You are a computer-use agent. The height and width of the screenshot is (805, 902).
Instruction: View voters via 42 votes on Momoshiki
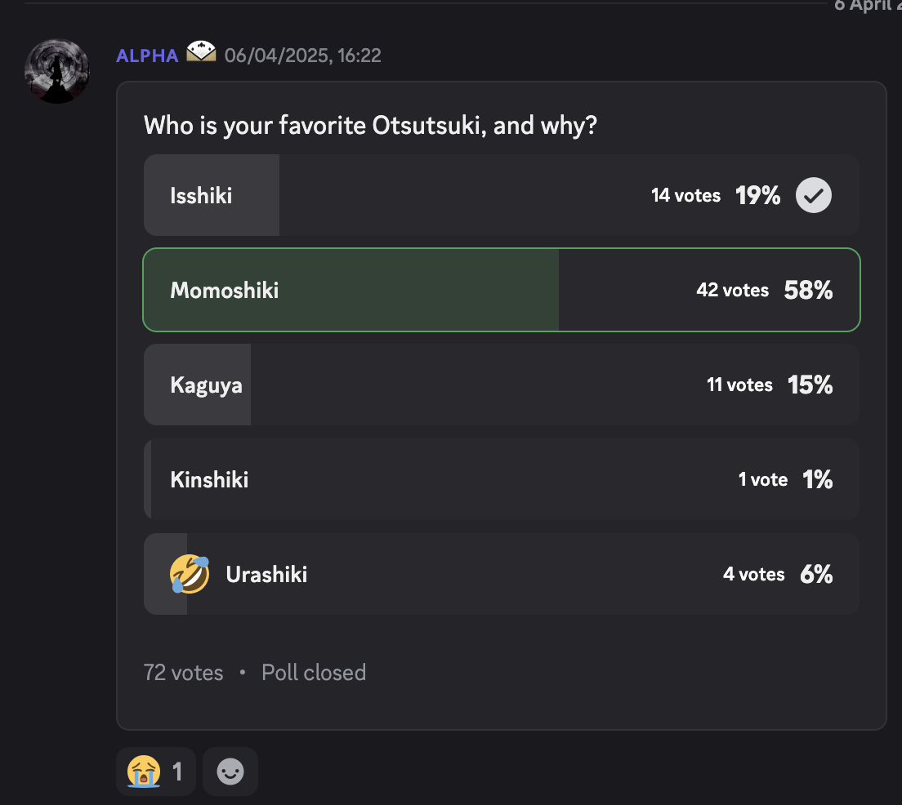[x=732, y=290]
